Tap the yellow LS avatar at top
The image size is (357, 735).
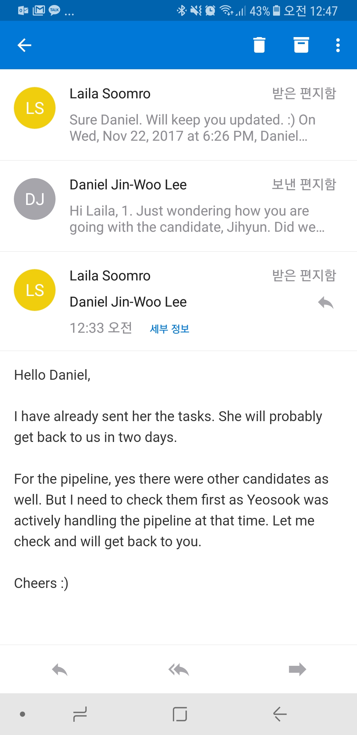(x=35, y=108)
